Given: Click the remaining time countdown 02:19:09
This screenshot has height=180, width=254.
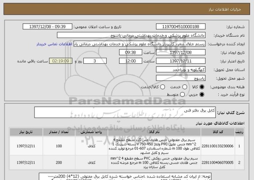Looking at the screenshot, I should point(60,61).
